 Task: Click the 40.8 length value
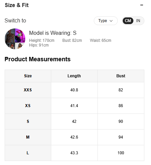coord(74,90)
